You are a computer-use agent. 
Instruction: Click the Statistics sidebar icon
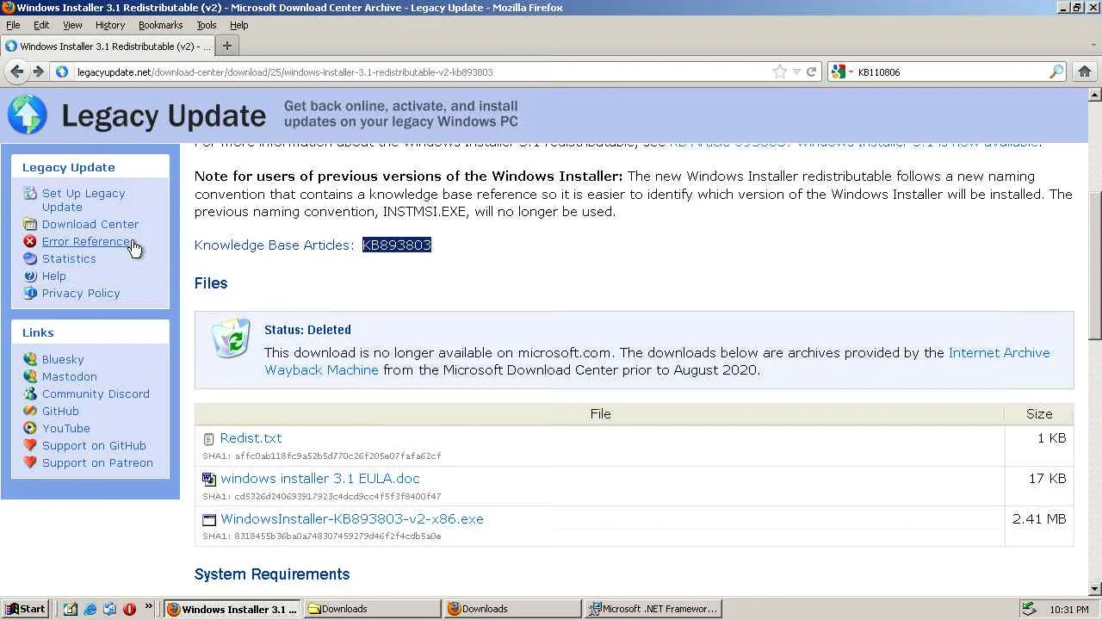[x=30, y=258]
